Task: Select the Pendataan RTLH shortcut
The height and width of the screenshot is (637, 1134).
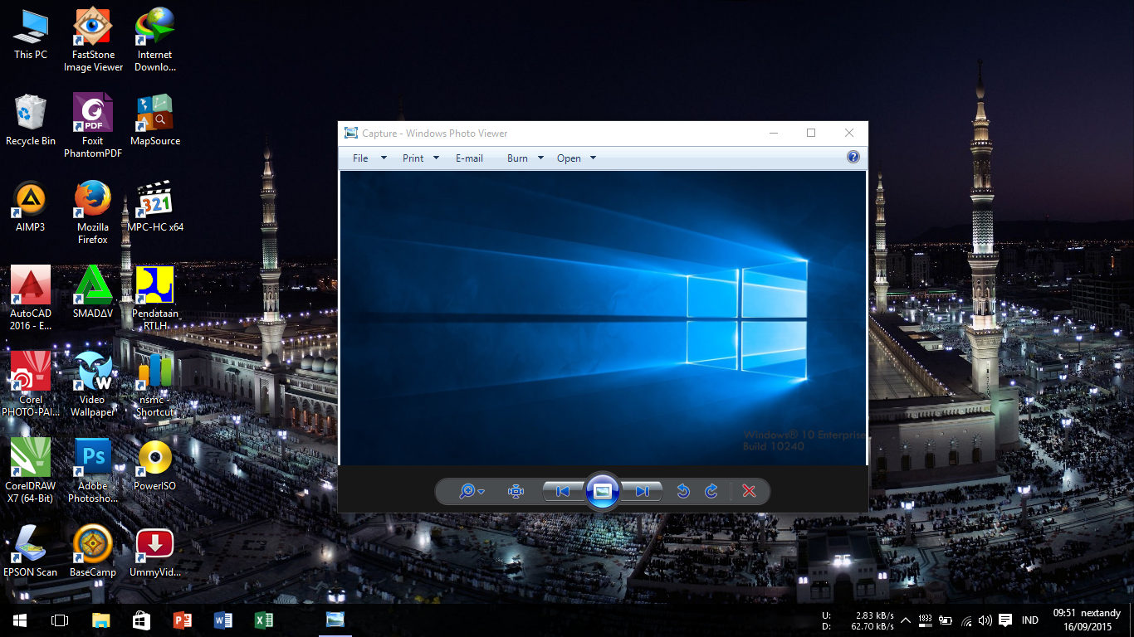Action: (155, 299)
